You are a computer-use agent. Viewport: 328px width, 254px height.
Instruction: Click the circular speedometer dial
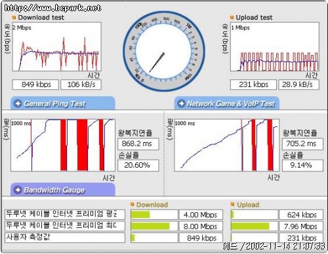pos(164,51)
